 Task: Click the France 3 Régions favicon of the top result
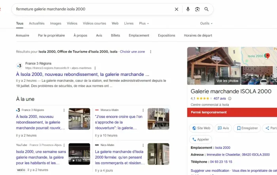click(x=19, y=66)
